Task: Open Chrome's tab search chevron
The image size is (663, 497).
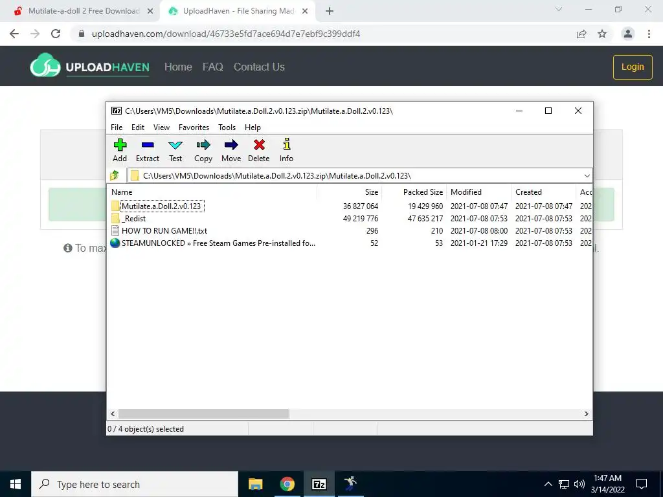Action: [x=559, y=9]
